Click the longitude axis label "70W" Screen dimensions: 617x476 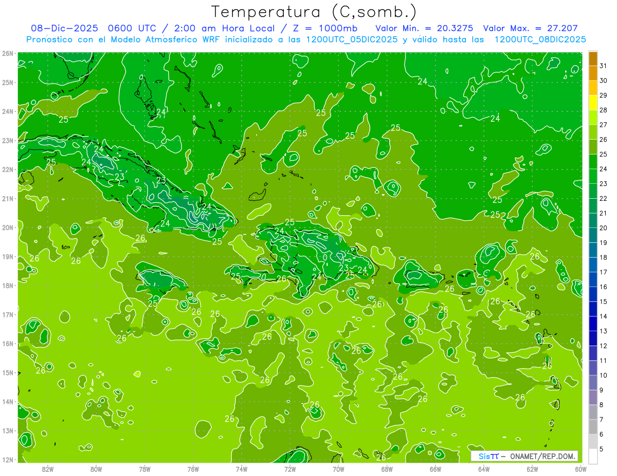click(x=338, y=469)
